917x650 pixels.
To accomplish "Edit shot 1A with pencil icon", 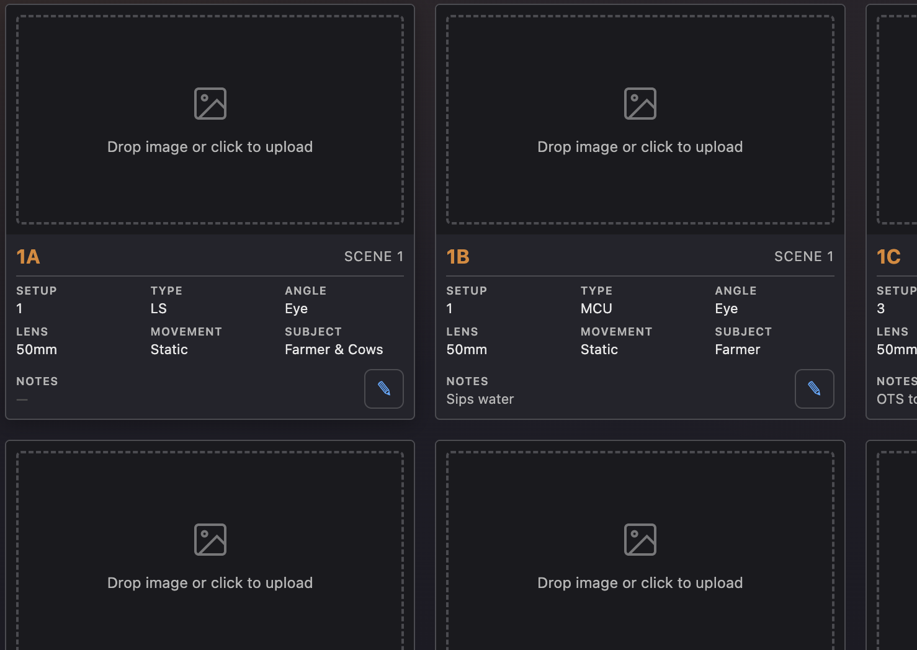I will (384, 389).
